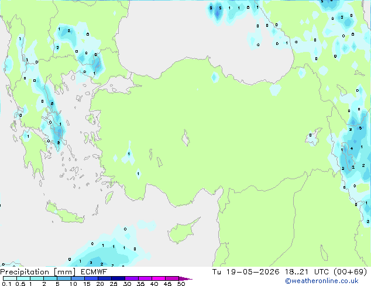Select the 2–5 mm legend swatch

tap(50, 278)
